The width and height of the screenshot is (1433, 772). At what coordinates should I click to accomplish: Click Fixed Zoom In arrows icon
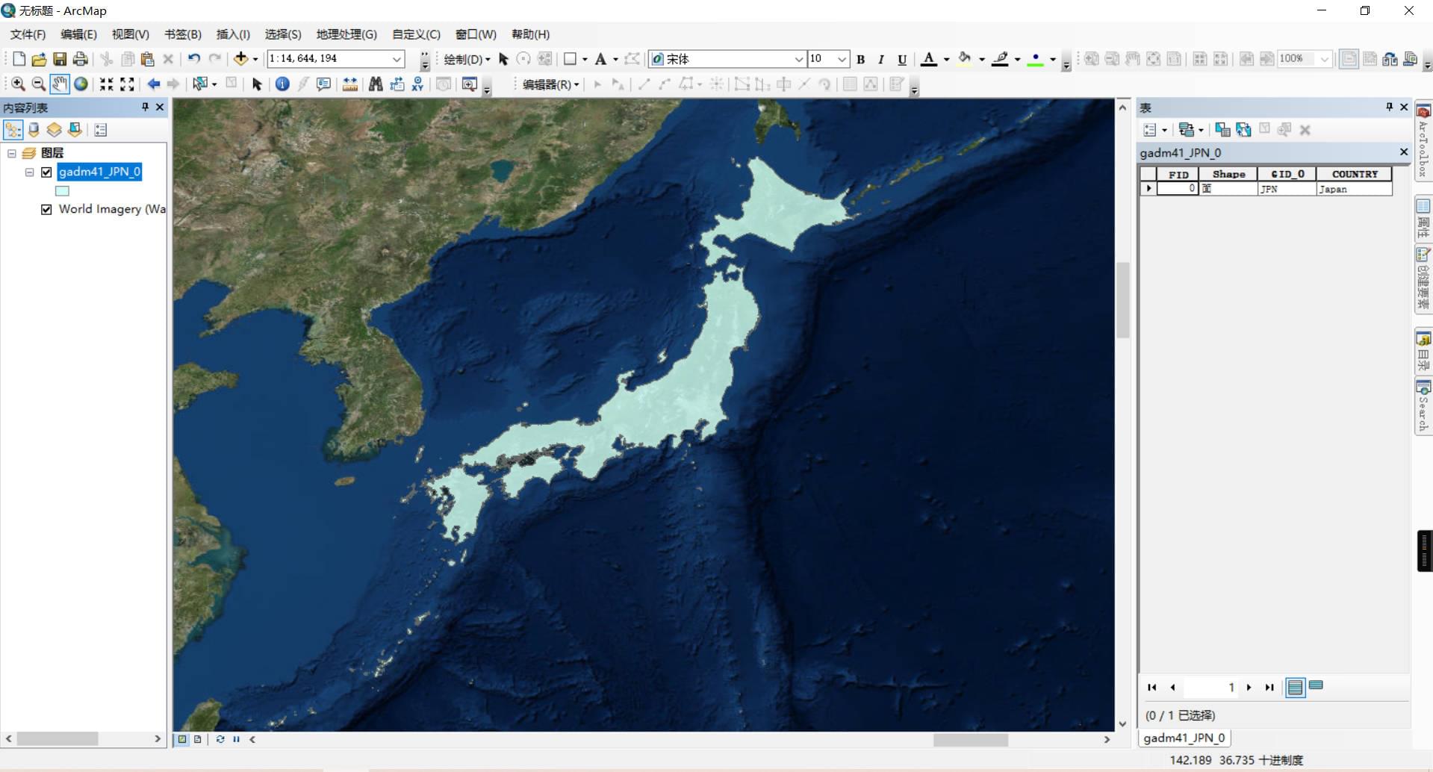coord(107,84)
